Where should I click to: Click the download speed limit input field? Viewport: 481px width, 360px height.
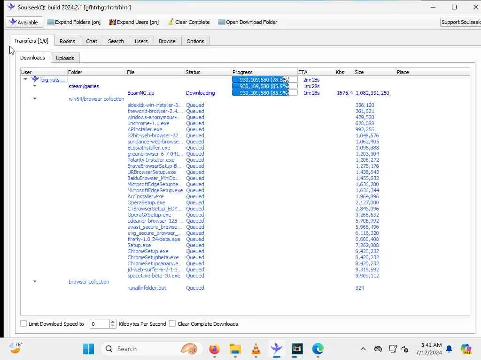click(100, 323)
